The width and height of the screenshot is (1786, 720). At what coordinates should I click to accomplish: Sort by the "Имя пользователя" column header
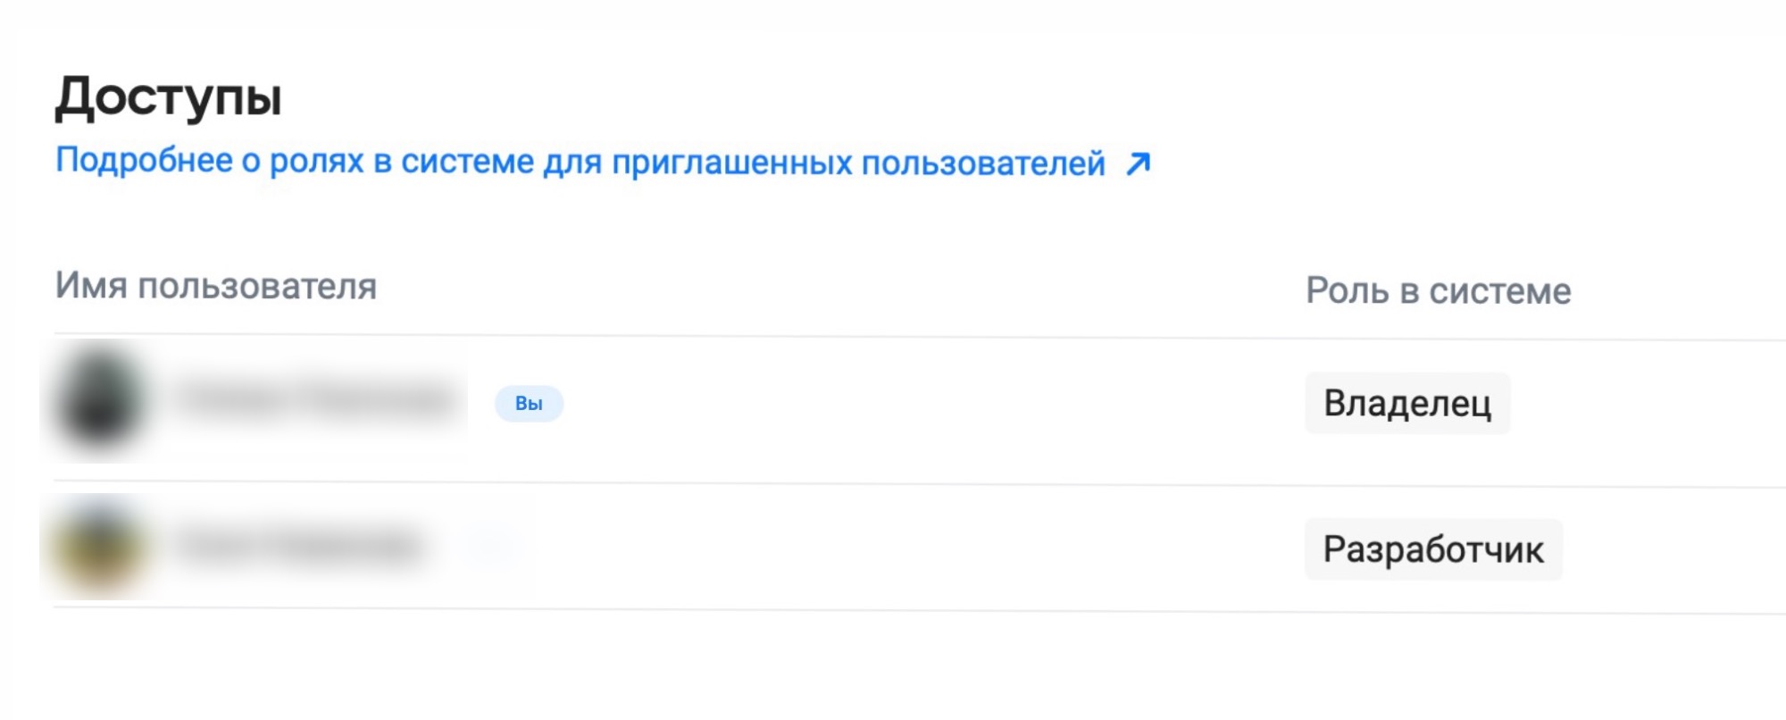coord(216,287)
